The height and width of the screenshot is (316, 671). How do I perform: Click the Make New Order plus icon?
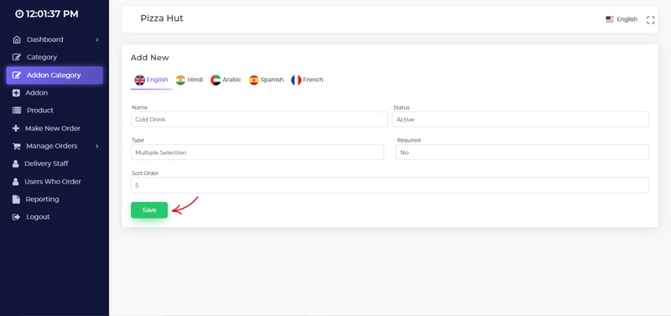tap(16, 128)
